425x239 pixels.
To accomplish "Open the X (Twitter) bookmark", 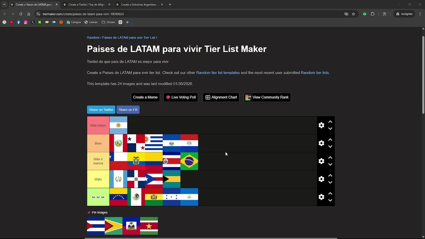I will pos(33,22).
